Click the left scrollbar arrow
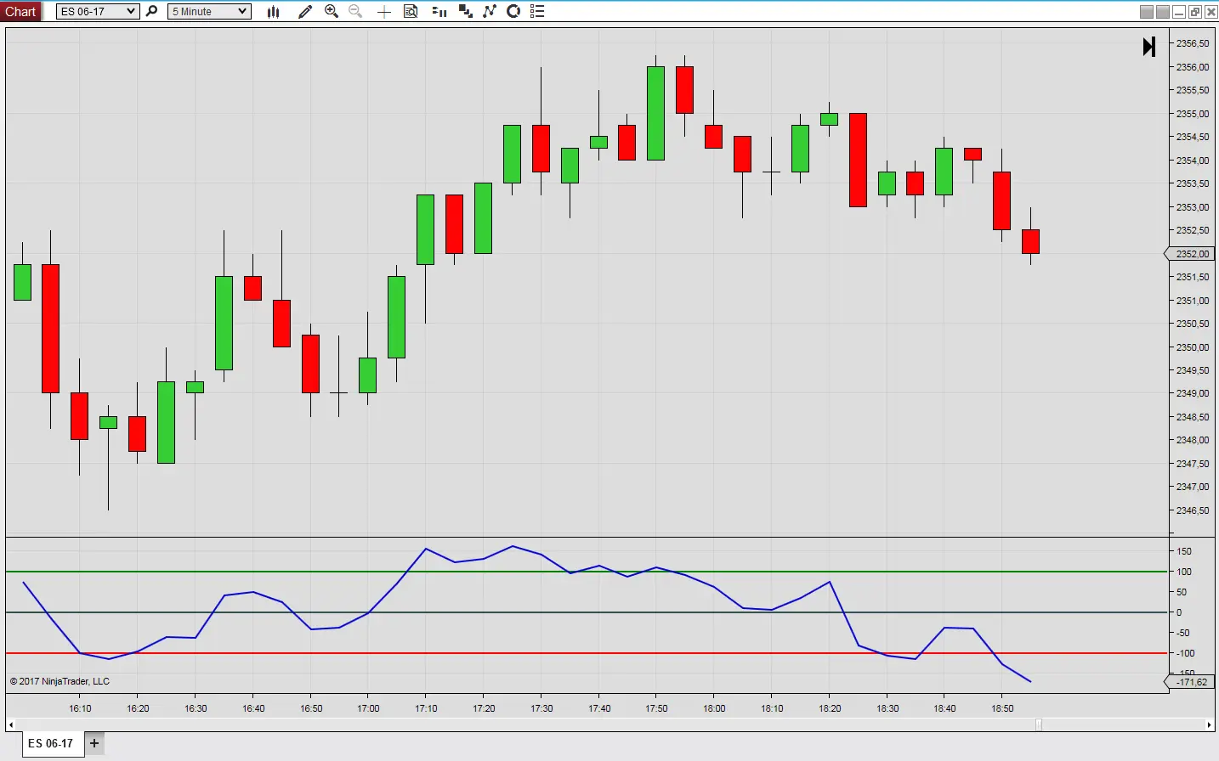Image resolution: width=1219 pixels, height=761 pixels. tap(10, 724)
